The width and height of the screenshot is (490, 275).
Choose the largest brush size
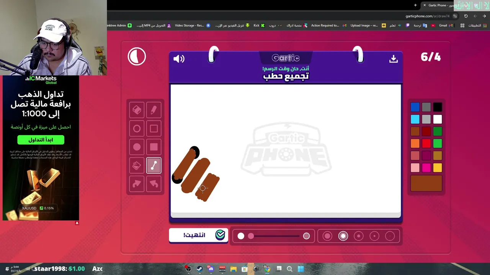click(x=327, y=236)
